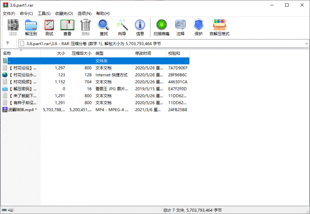
Task: Click the 保护 (Protect) shield icon
Action: (x=198, y=27)
